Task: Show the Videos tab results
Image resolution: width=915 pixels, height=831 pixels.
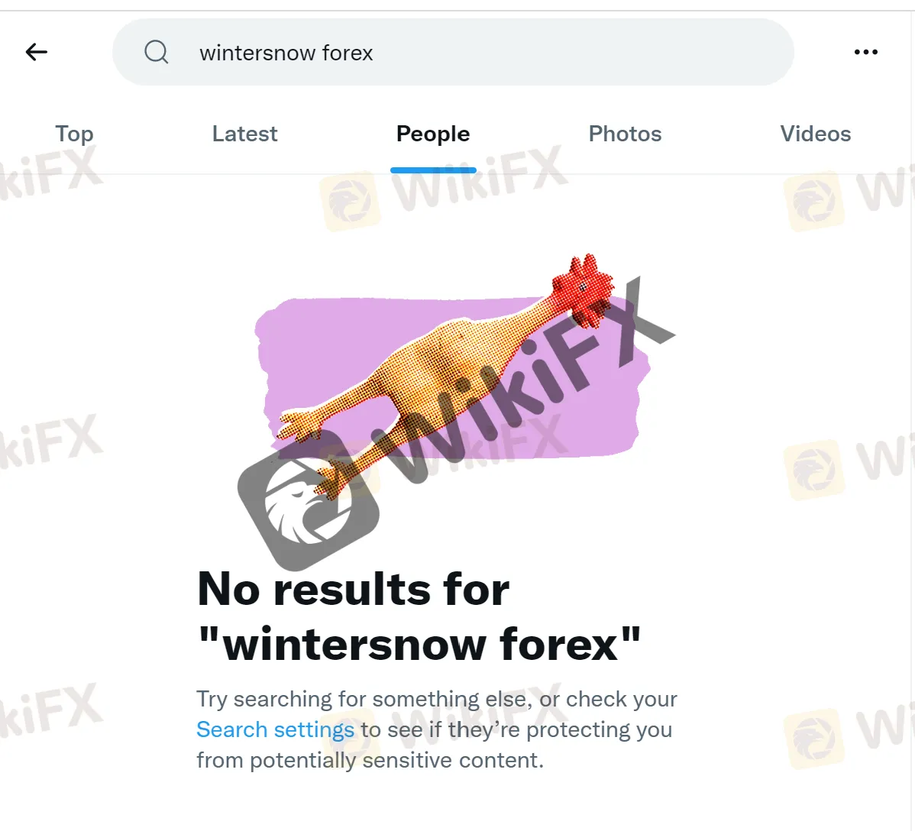Action: 815,134
